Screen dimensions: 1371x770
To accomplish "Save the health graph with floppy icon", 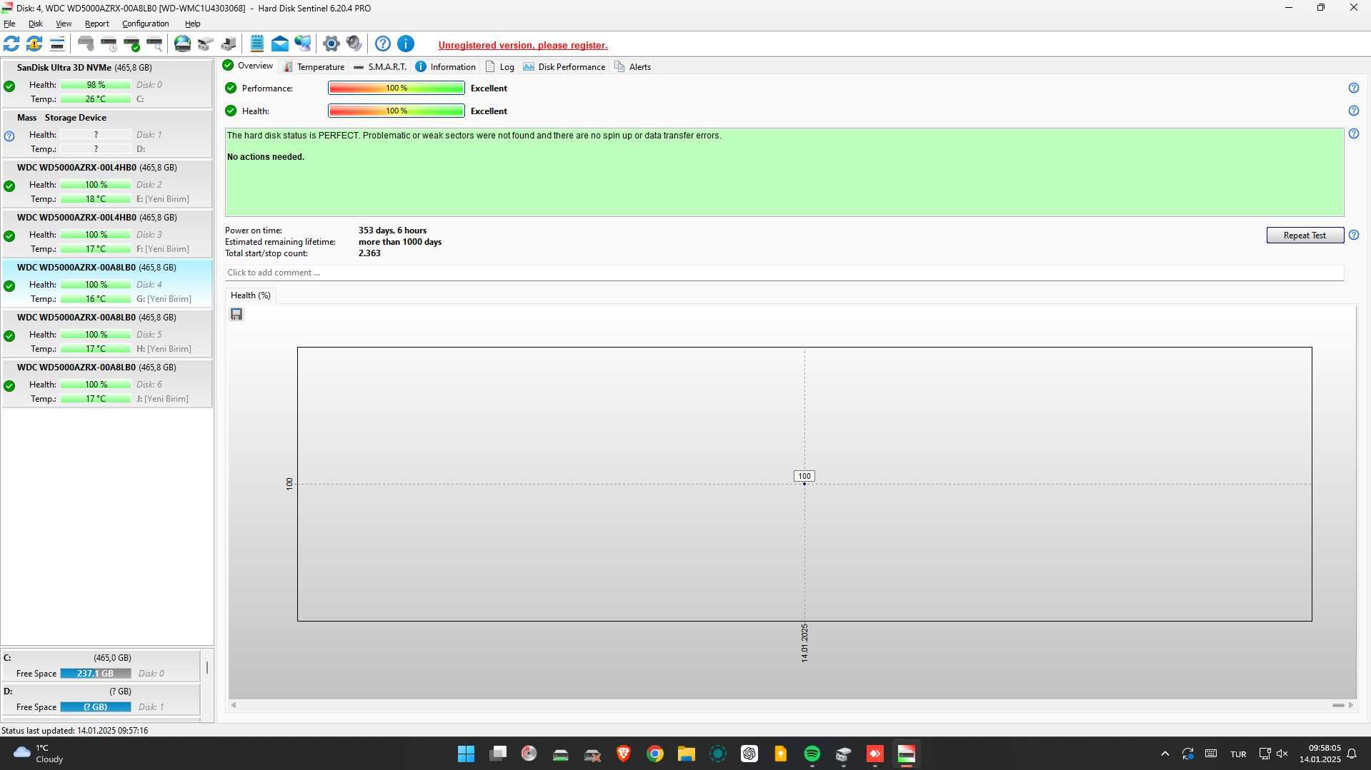I will pyautogui.click(x=236, y=314).
